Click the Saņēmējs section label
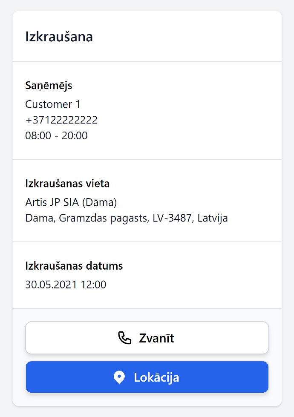This screenshot has width=294, height=417. point(49,86)
